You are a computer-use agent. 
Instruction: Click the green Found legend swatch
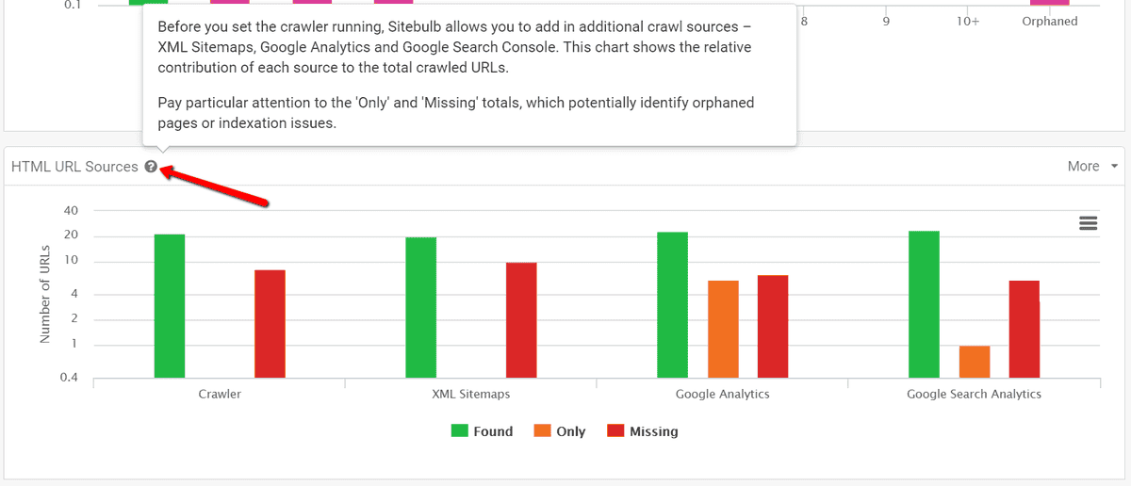[460, 431]
